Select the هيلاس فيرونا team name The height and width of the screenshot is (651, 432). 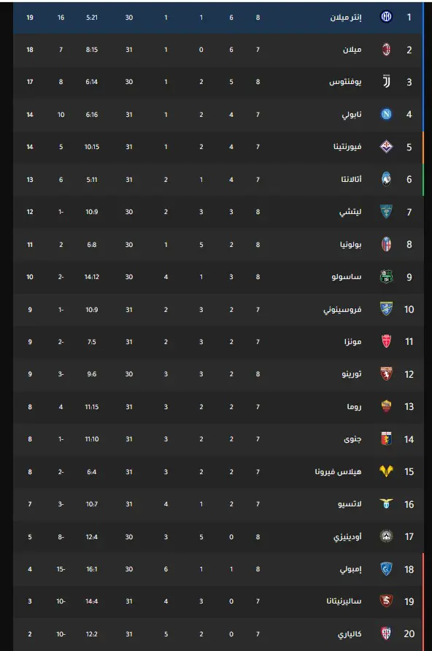click(x=339, y=472)
